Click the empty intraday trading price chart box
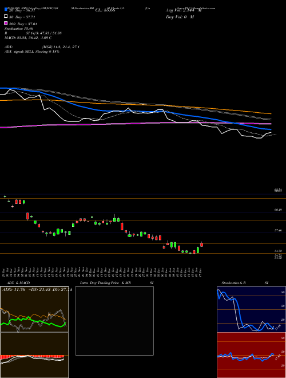 [114, 321]
